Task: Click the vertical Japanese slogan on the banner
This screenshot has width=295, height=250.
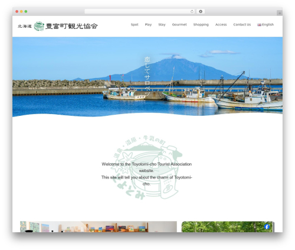Action: pos(147,76)
